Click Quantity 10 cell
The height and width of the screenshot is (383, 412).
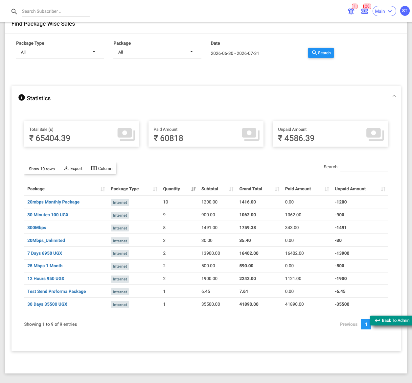tap(166, 202)
